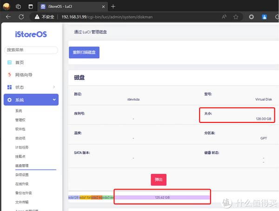The image size is (279, 211).
Task: Click the yellow sda1 fat partition segment
Action: click(x=86, y=197)
